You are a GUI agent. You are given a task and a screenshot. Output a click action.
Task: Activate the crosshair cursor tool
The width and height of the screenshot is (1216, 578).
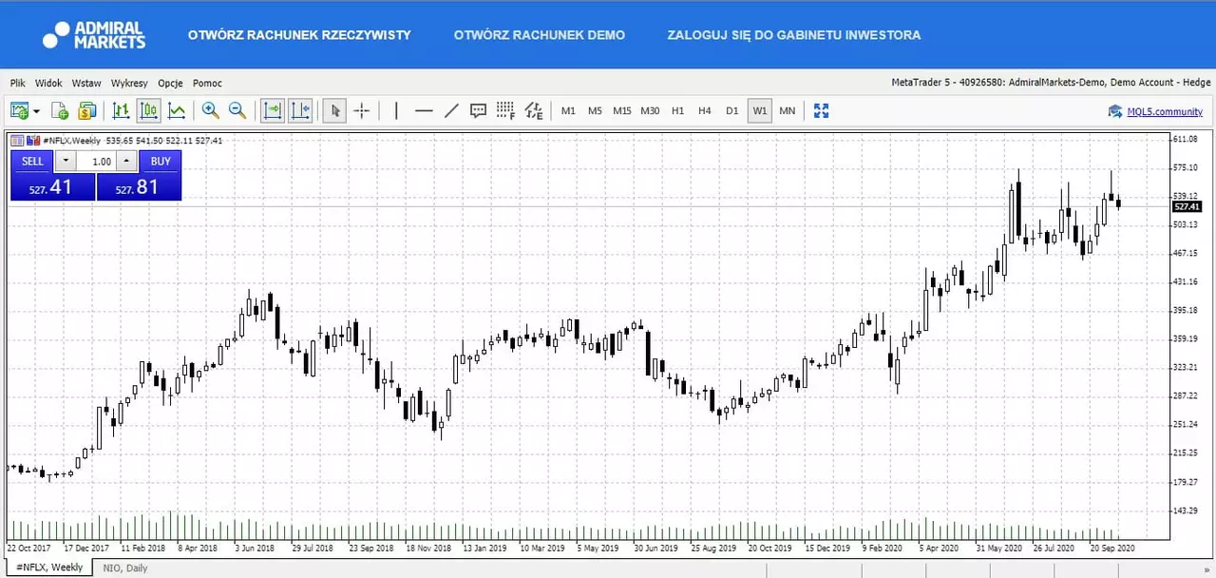[x=362, y=111]
